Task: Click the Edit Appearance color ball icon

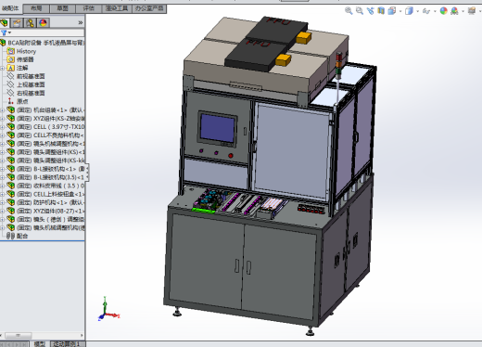Action: click(443, 11)
